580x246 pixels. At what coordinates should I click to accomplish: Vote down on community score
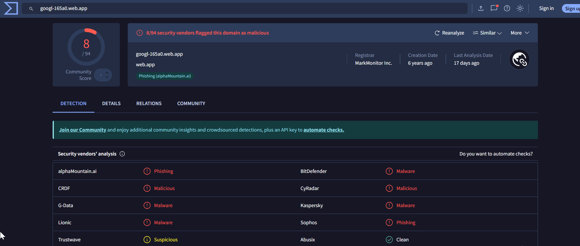(x=107, y=77)
